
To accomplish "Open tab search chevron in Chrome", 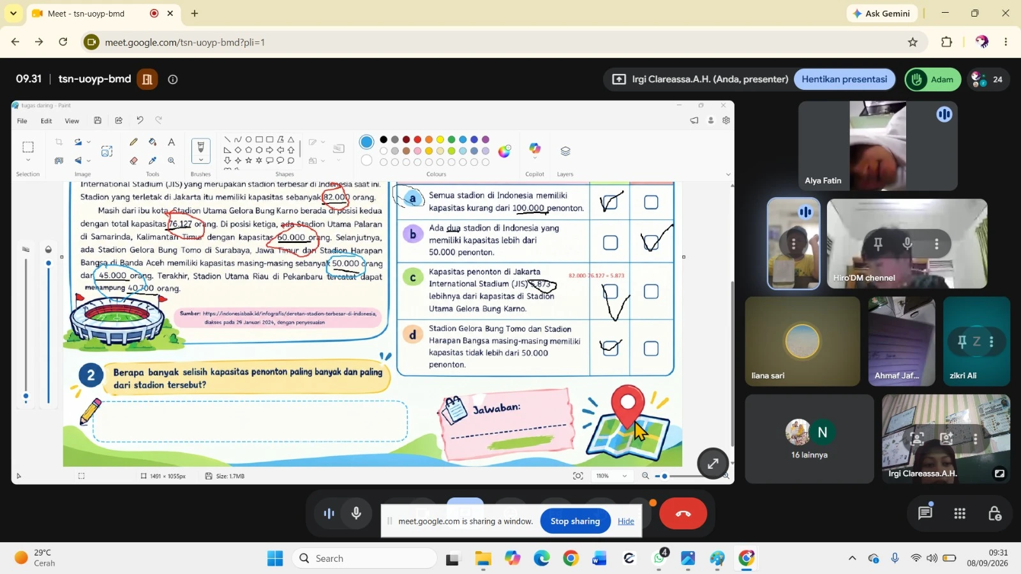I will [x=13, y=13].
